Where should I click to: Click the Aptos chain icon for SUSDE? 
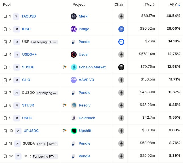pos(121,67)
